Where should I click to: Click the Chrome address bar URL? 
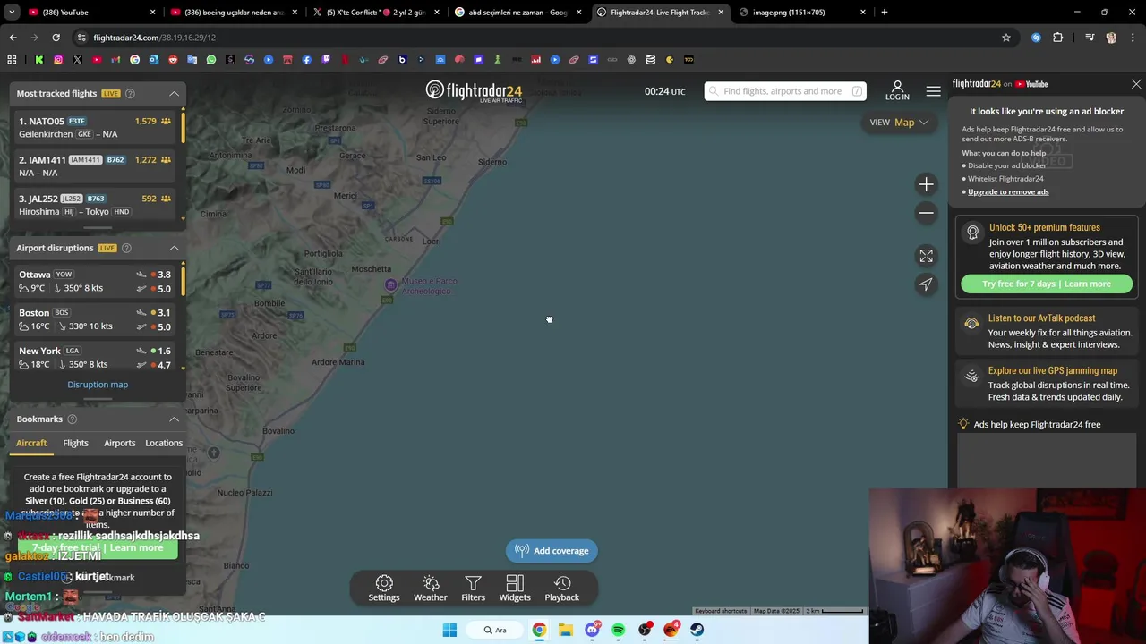click(x=154, y=38)
